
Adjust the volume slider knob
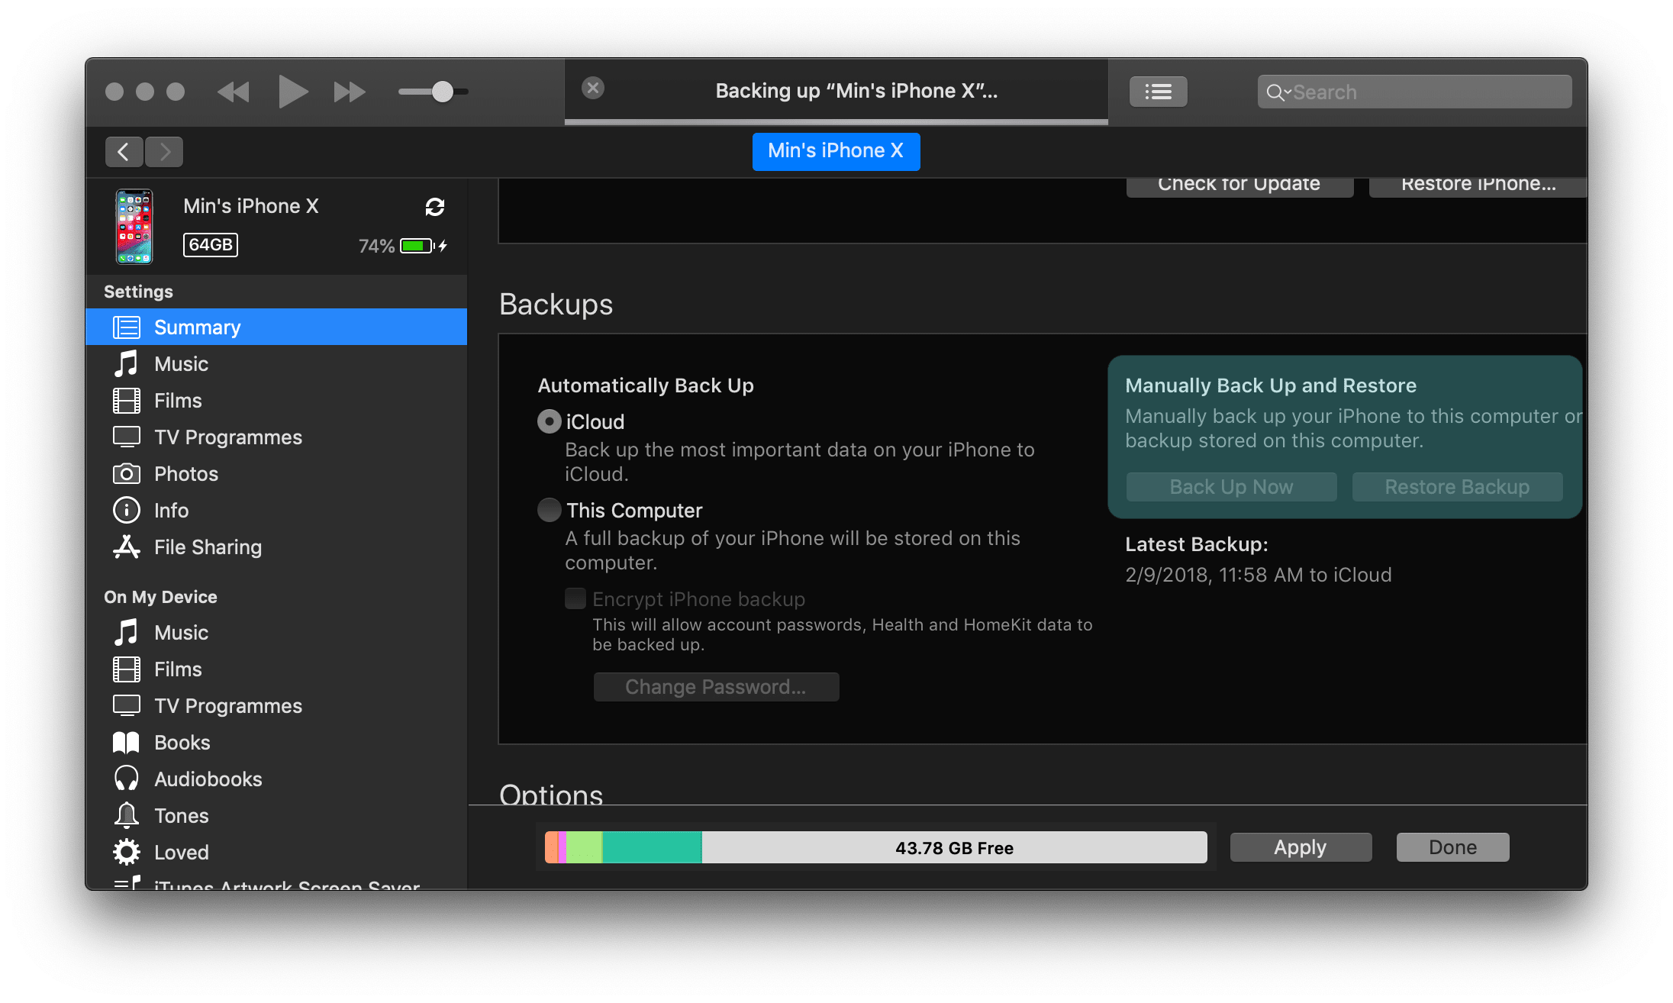[443, 92]
